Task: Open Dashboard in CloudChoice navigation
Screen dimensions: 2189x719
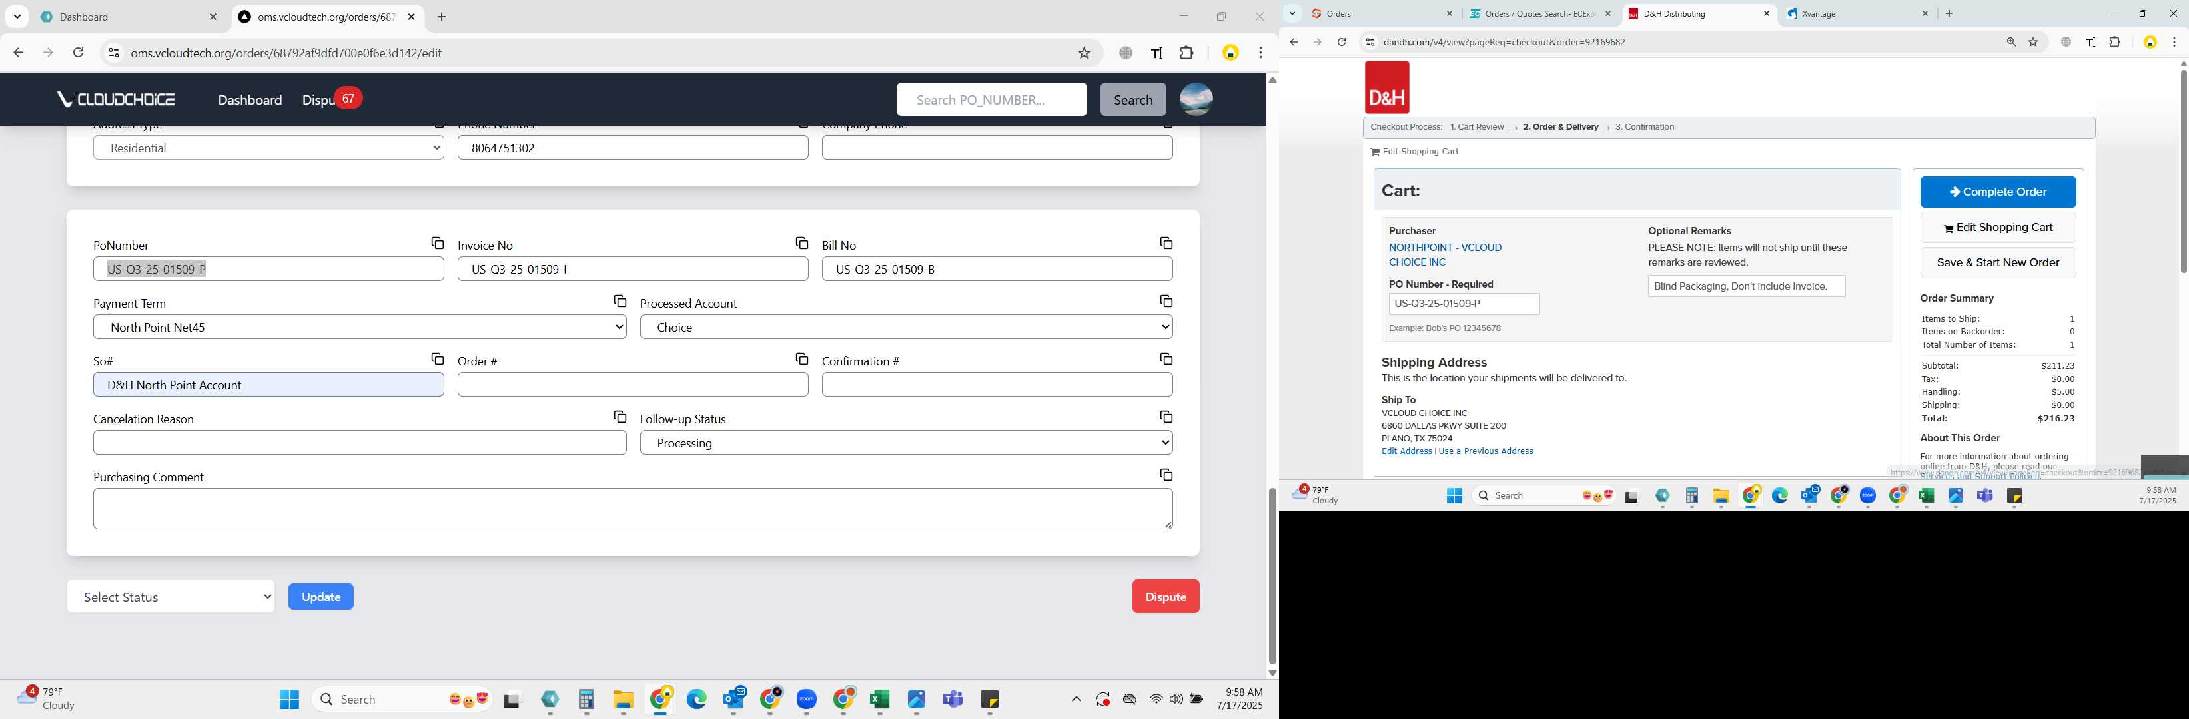Action: [250, 99]
